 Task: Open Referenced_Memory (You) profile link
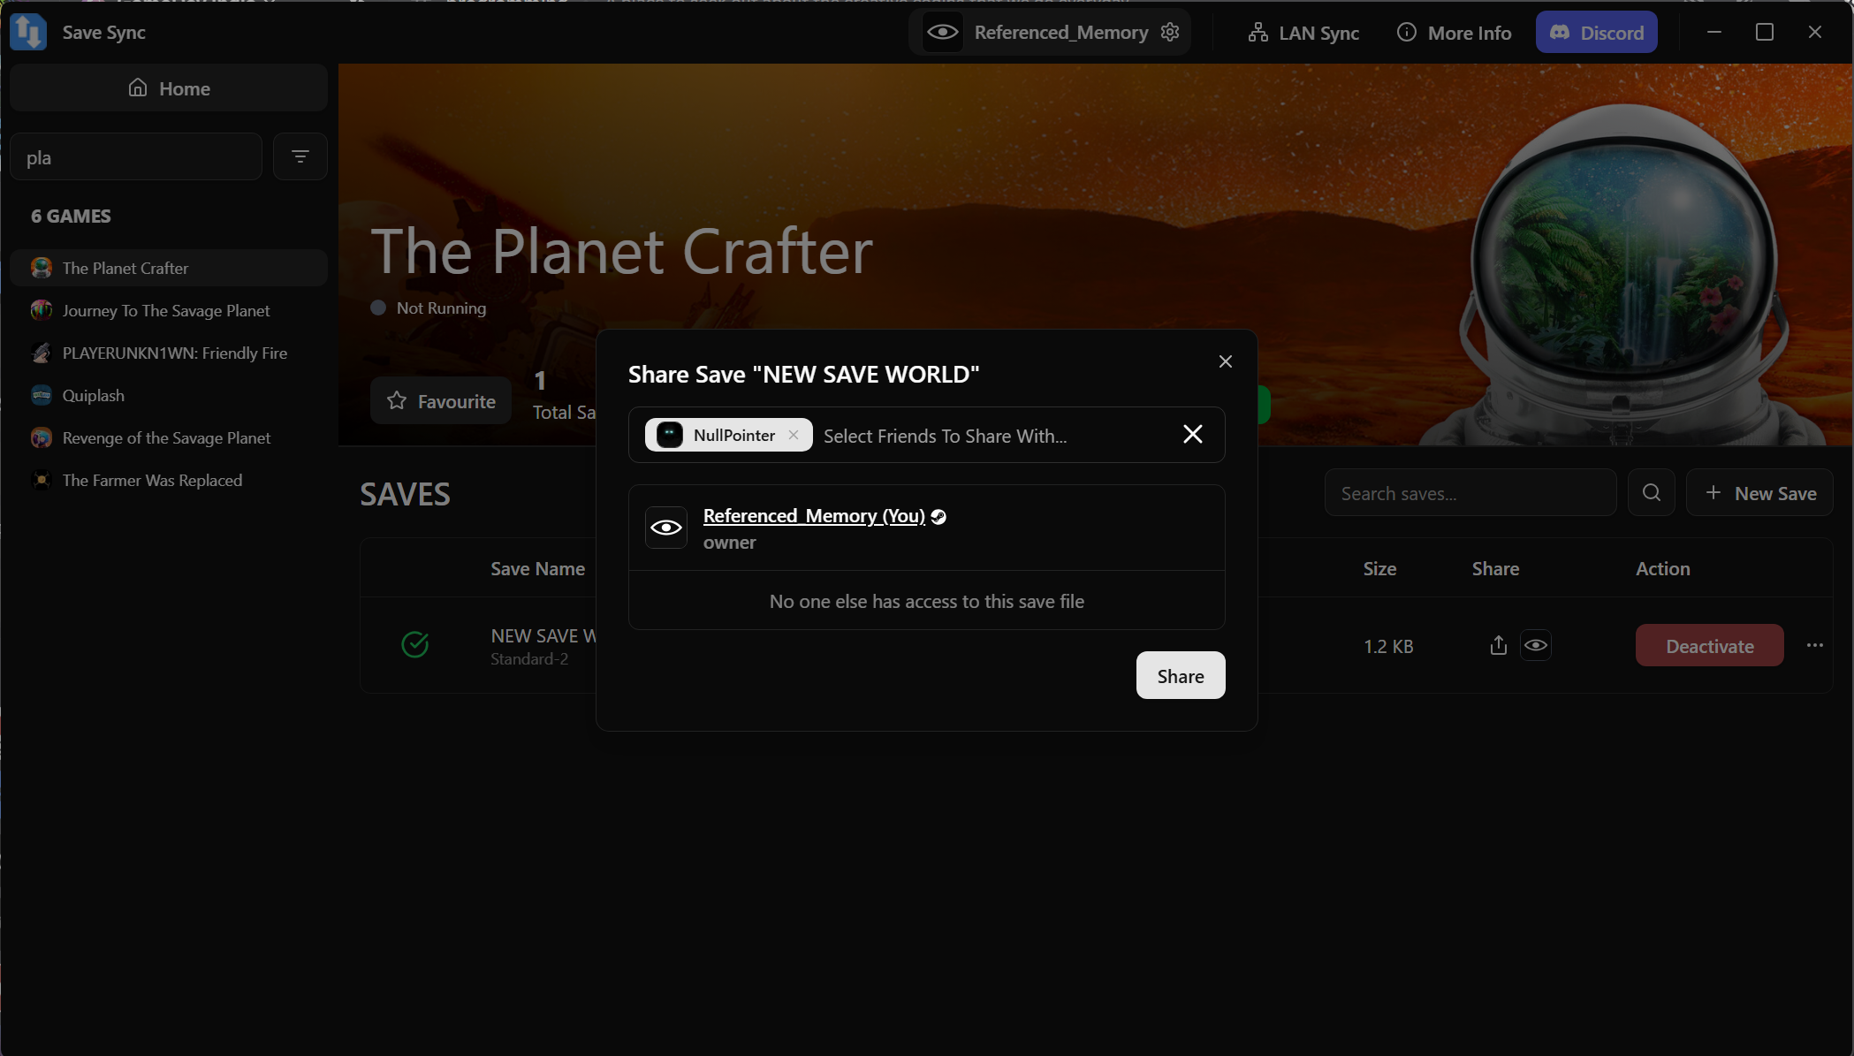click(814, 515)
